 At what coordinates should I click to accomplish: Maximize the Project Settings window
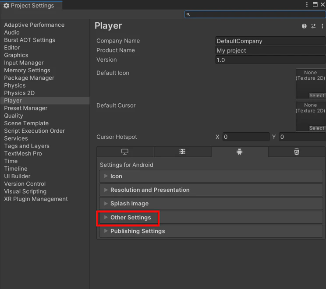[x=315, y=4]
